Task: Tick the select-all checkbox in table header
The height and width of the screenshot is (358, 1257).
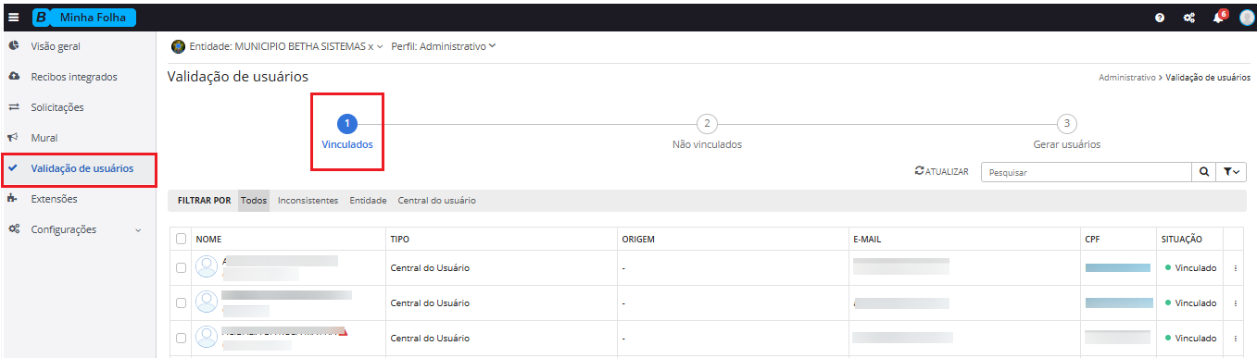Action: pos(181,239)
